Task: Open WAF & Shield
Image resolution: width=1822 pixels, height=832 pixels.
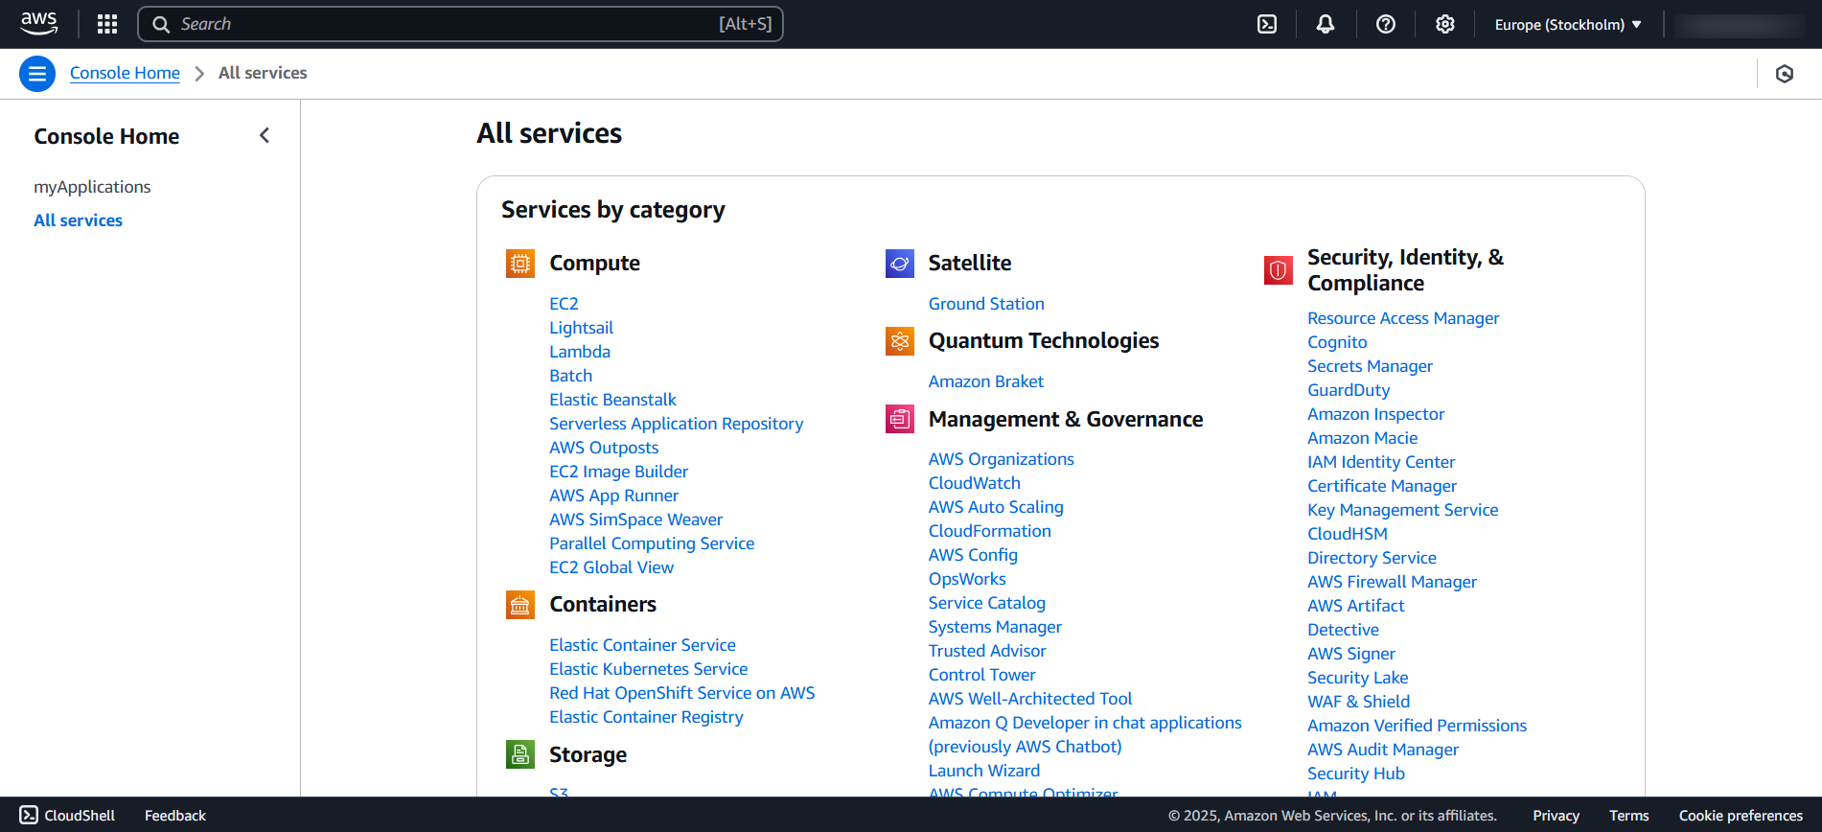Action: coord(1358,702)
